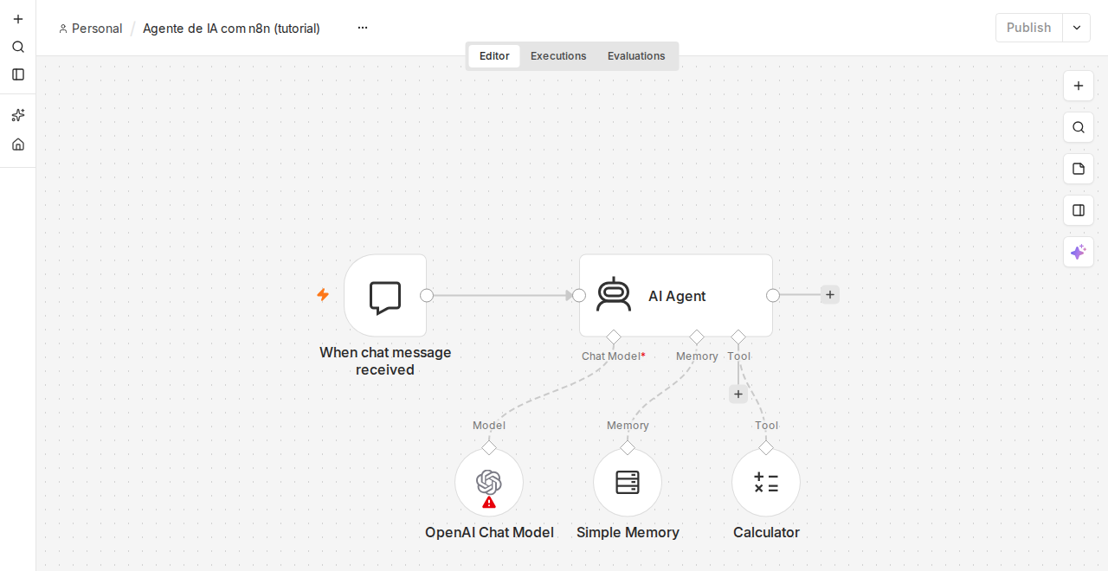The height and width of the screenshot is (571, 1108).
Task: Click the red warning icon on OpenAI node
Action: click(x=489, y=502)
